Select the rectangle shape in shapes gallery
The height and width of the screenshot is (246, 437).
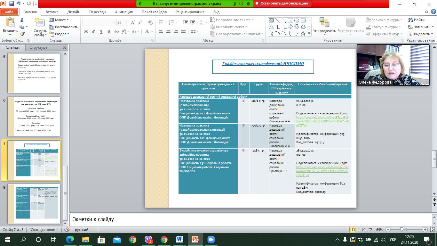(290, 20)
